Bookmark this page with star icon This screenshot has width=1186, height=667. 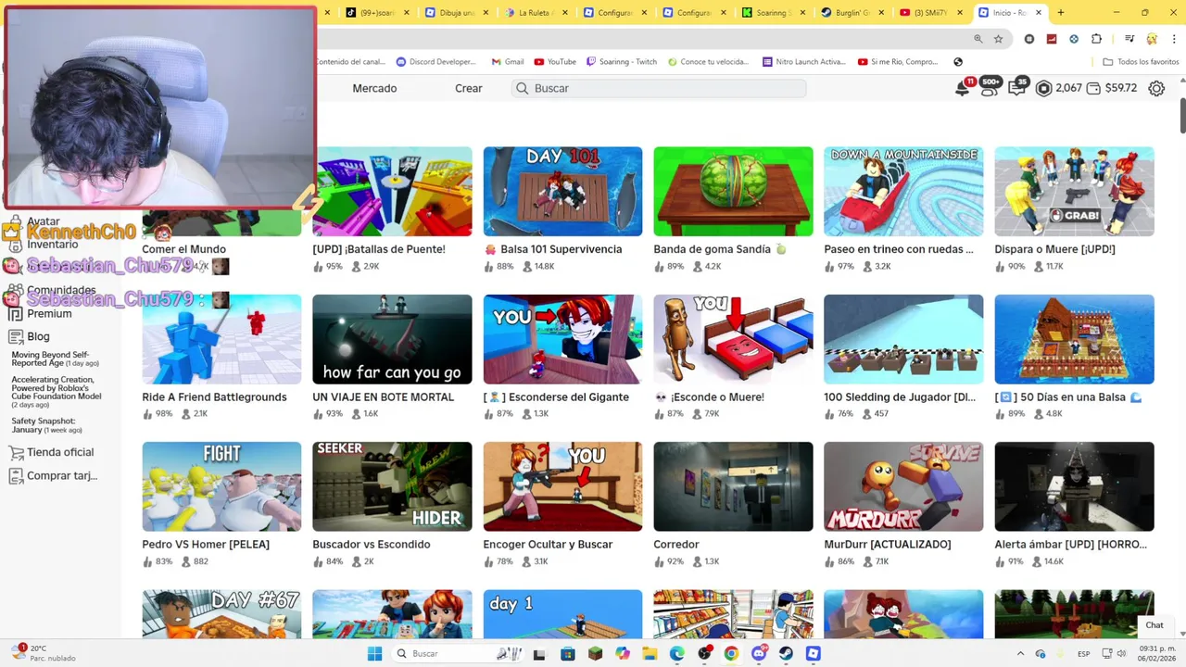(998, 39)
